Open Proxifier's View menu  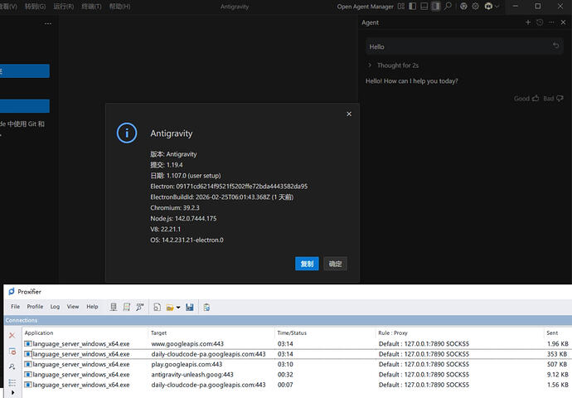(73, 307)
